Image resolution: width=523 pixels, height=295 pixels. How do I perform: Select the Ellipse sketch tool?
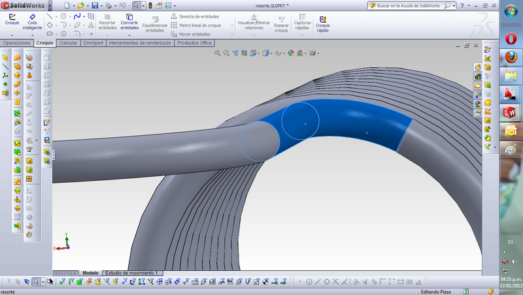click(x=77, y=25)
